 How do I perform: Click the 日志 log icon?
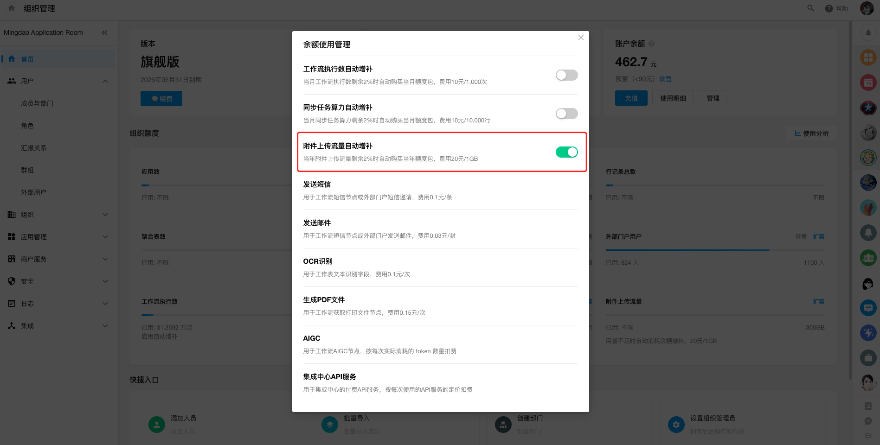(12, 304)
